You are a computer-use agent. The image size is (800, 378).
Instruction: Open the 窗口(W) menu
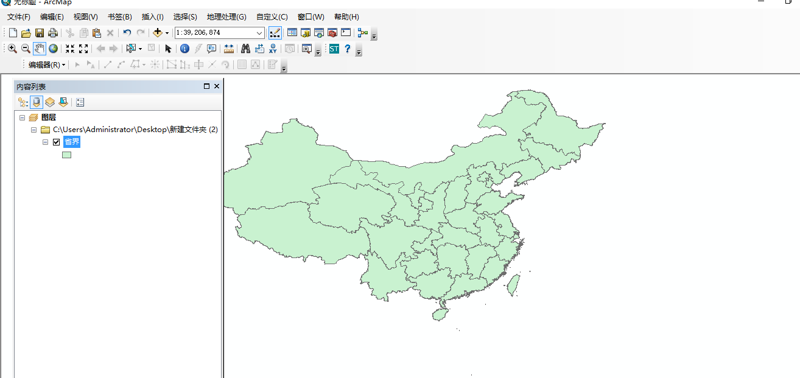click(311, 17)
